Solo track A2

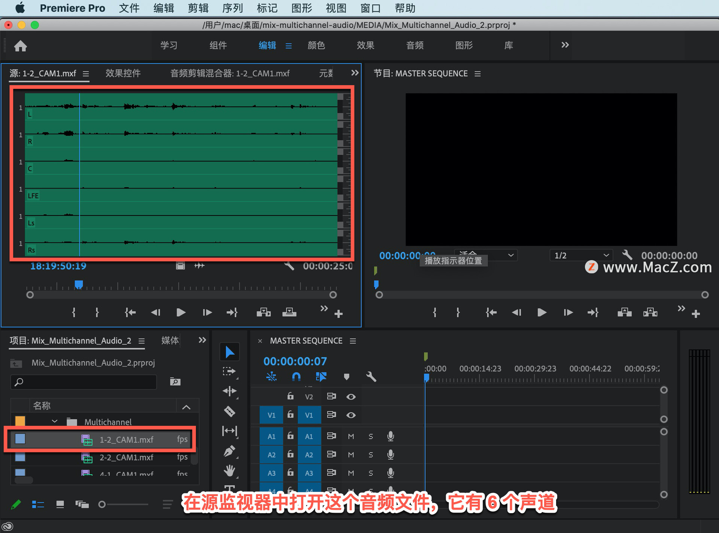tap(371, 455)
